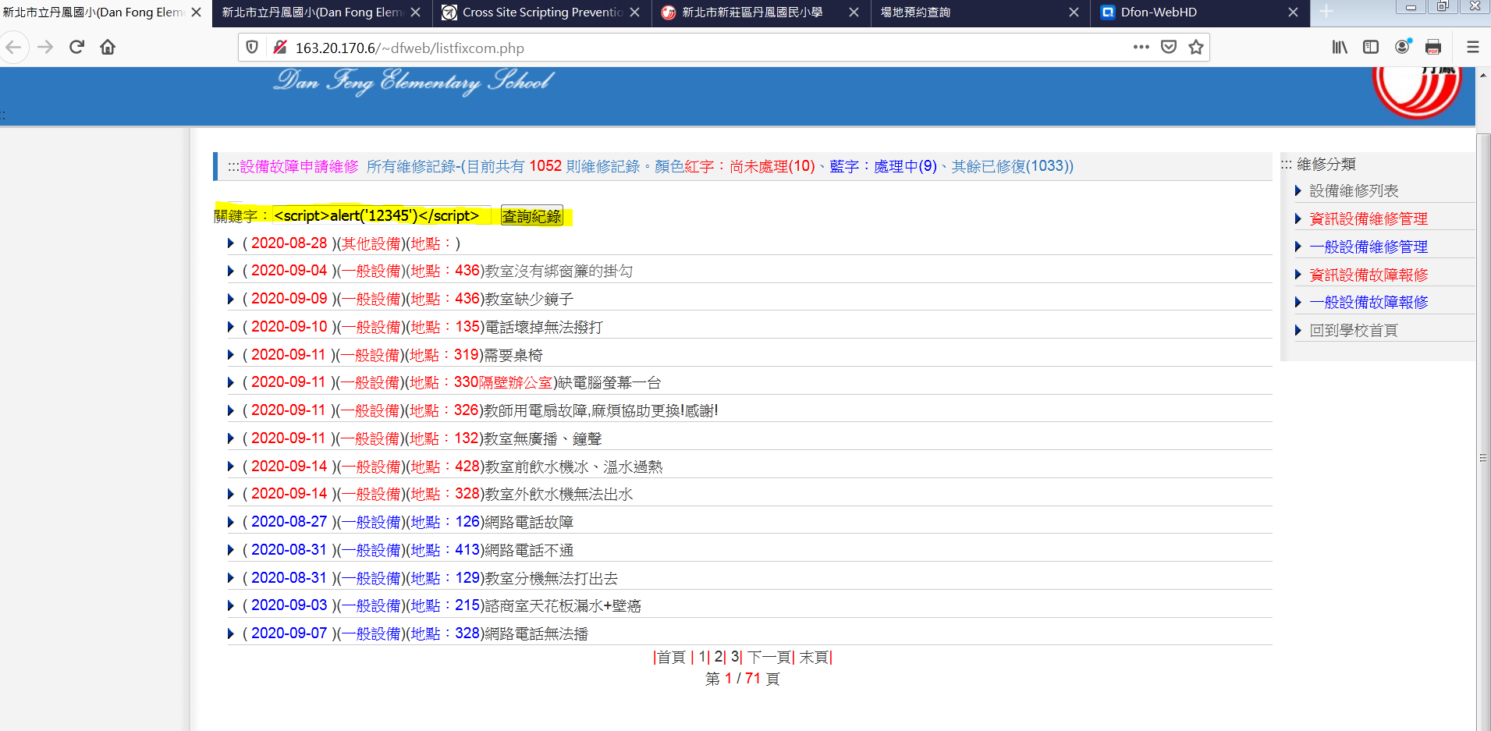Go to 首頁 first page link
Viewport: 1491px width, 731px height.
pos(671,658)
